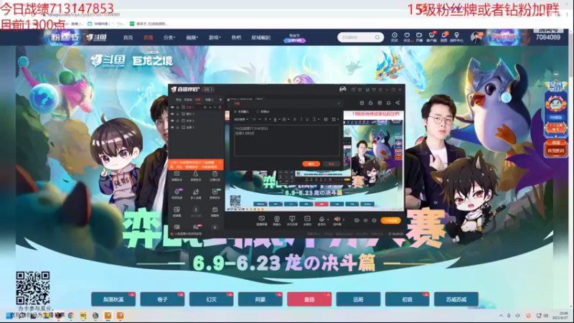Select 图片1 layer row
574x323 pixels.
tap(195, 114)
